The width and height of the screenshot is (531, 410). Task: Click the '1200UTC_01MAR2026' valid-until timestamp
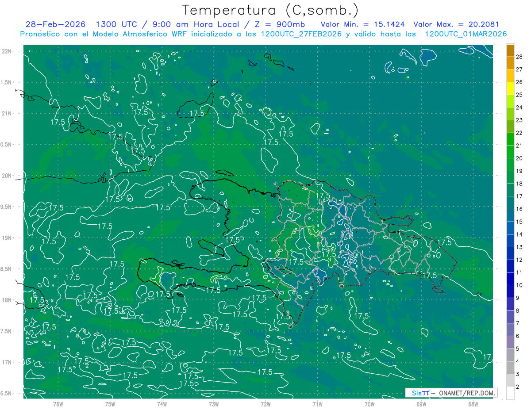466,34
